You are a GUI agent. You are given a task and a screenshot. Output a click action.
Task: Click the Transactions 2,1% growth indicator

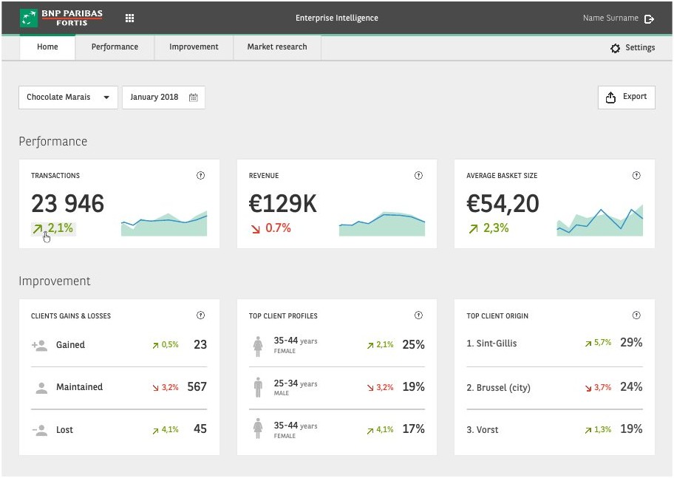[x=54, y=228]
